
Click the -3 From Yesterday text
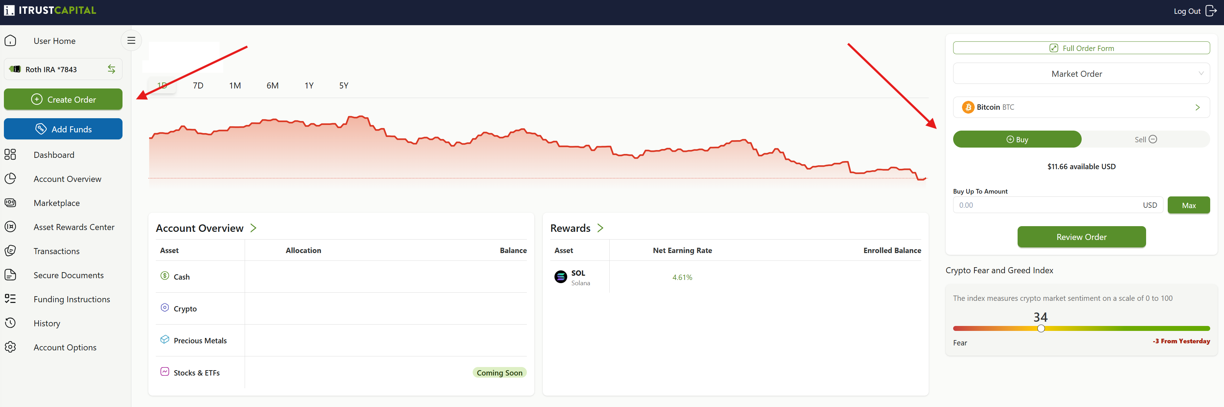[1181, 341]
